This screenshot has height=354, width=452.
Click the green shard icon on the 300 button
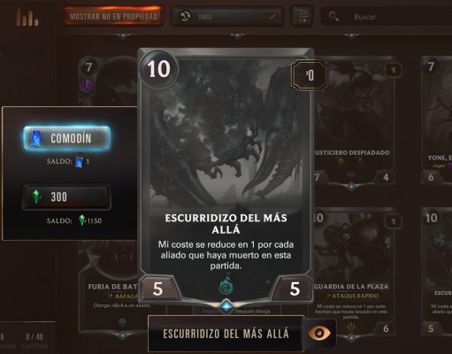click(36, 196)
